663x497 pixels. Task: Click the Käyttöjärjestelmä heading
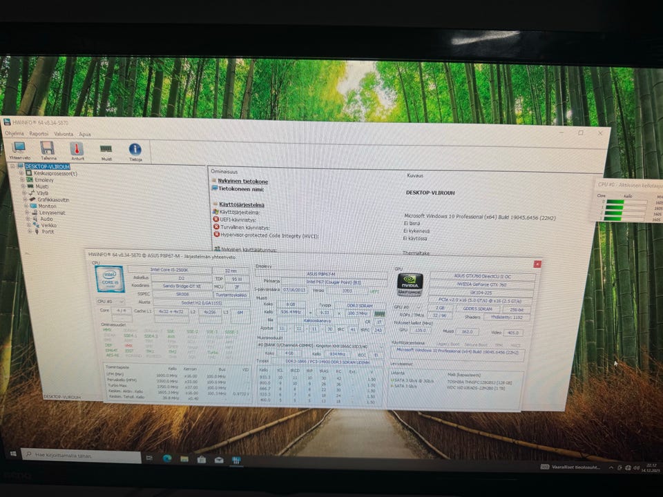click(241, 204)
